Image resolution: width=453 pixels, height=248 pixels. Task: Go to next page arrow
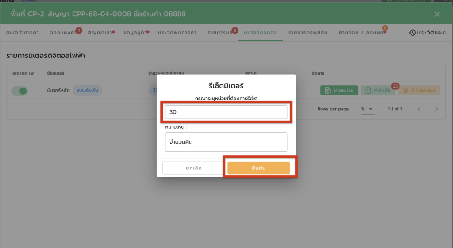click(x=436, y=109)
